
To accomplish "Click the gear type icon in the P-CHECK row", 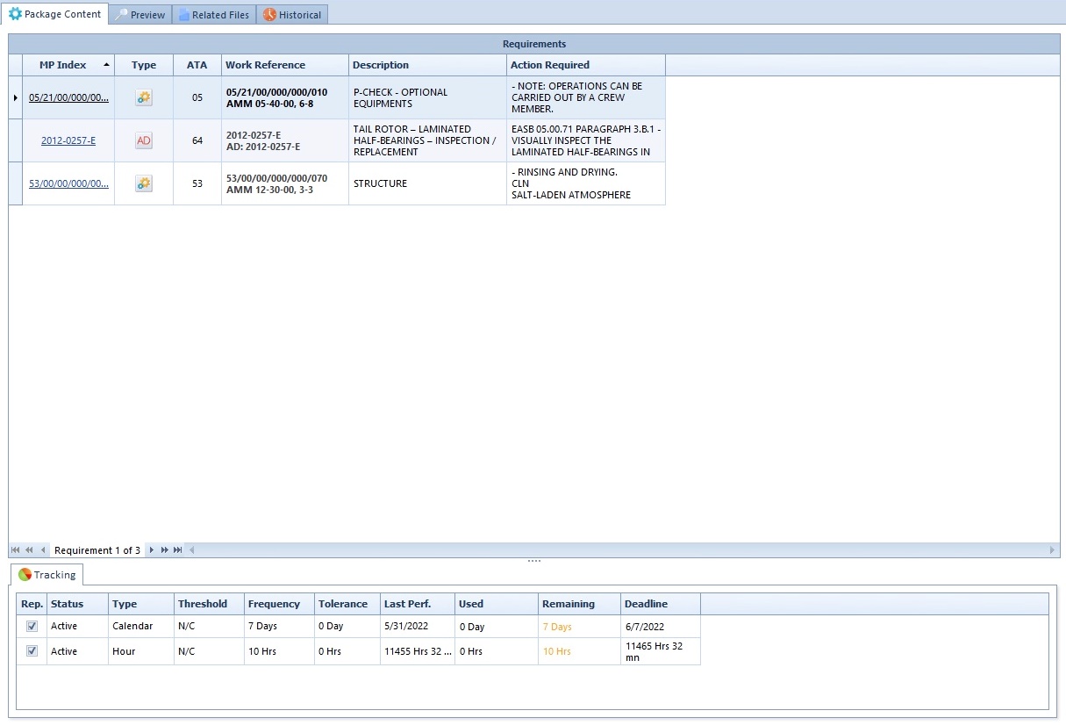I will (x=144, y=97).
